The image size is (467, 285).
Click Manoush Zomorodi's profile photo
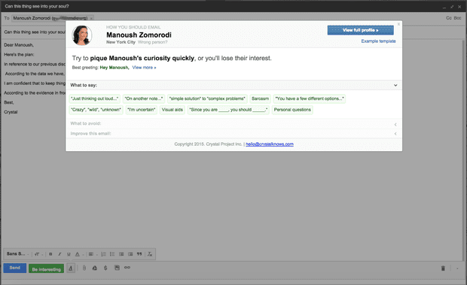[82, 35]
